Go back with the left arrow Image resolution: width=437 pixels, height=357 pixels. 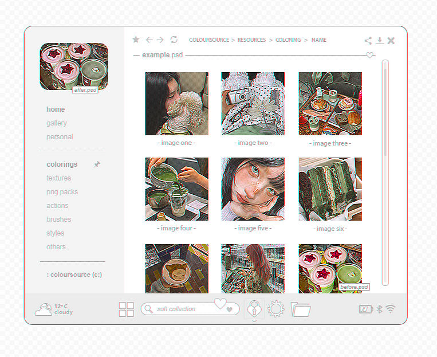coord(149,40)
